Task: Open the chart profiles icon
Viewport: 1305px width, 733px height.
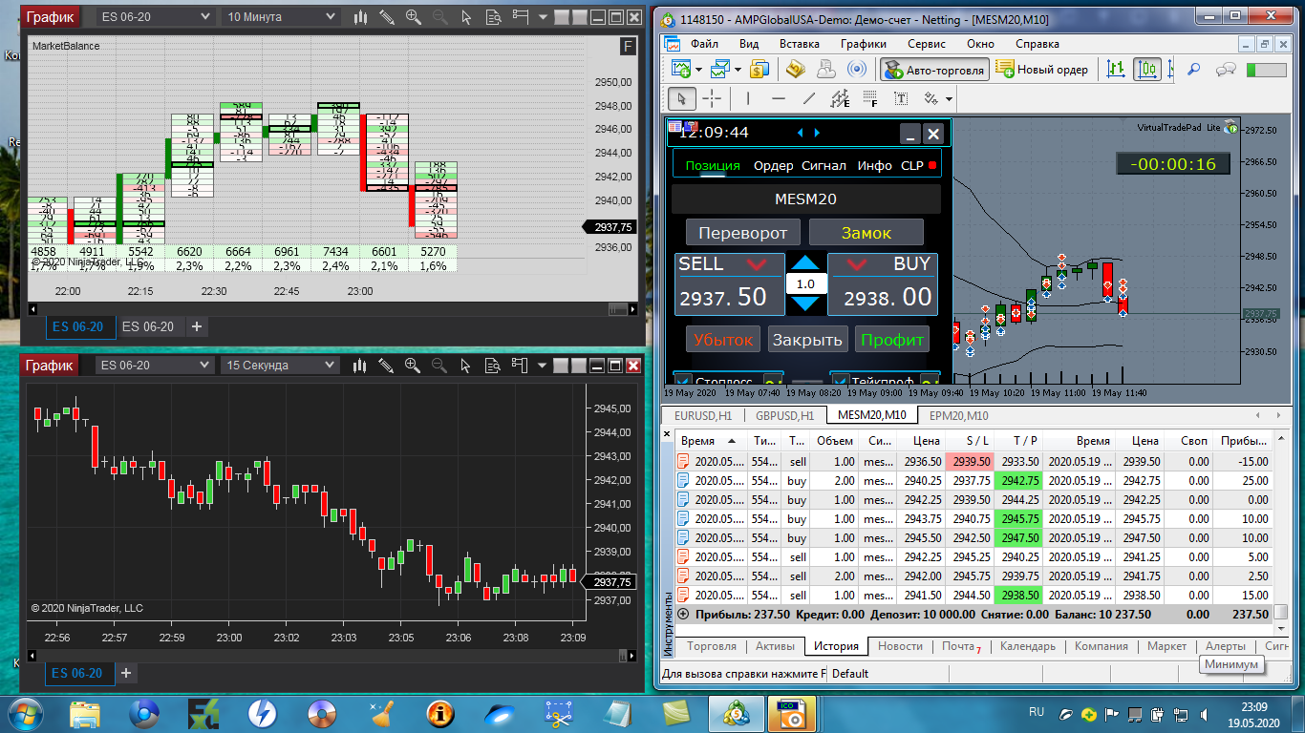Action: 720,69
